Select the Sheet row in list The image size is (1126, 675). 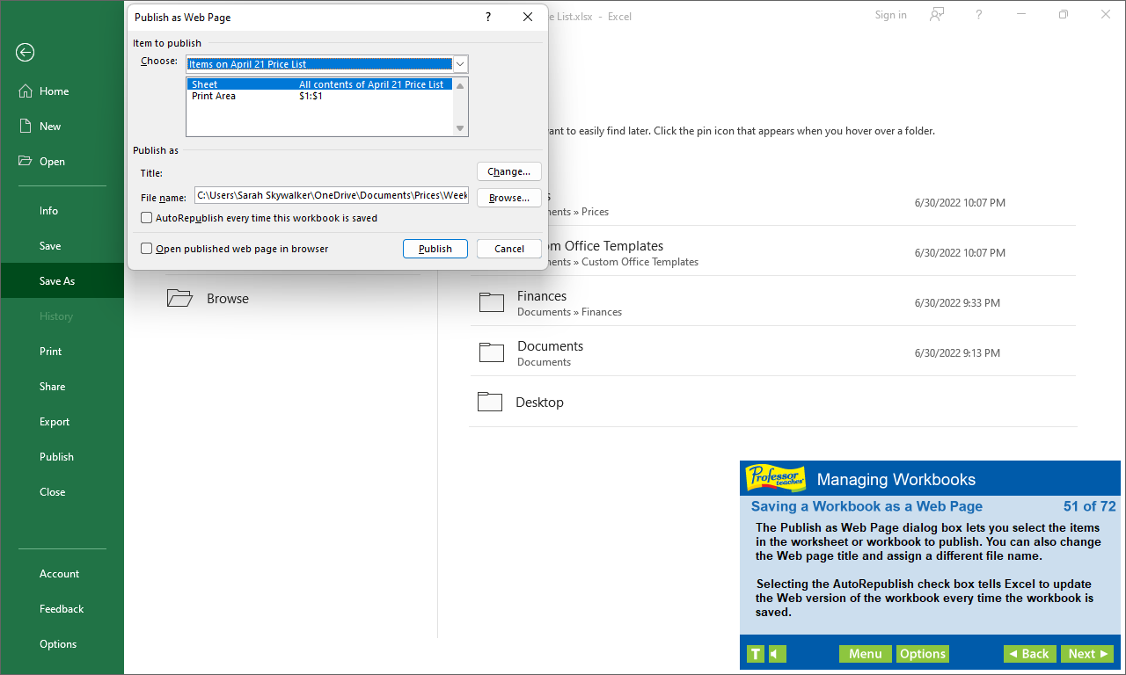pyautogui.click(x=320, y=84)
